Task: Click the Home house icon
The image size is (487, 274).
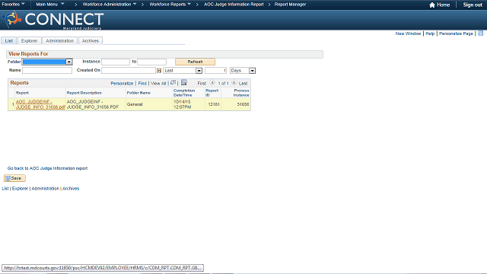Action: [x=431, y=5]
